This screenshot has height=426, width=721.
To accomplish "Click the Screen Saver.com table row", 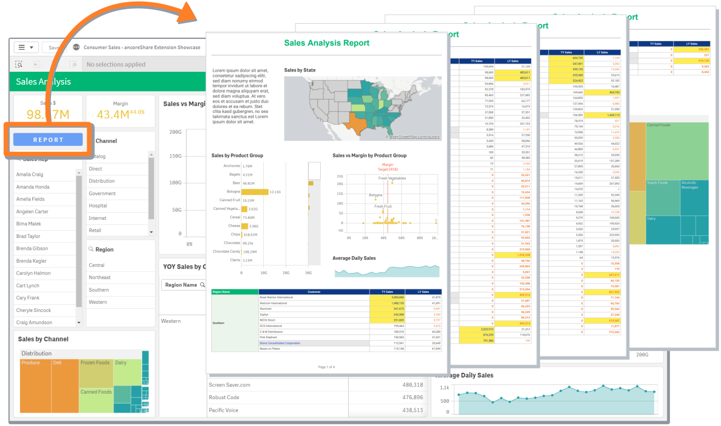I will pyautogui.click(x=316, y=385).
